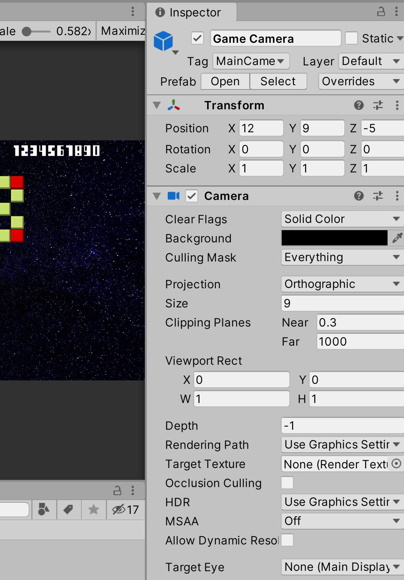The width and height of the screenshot is (404, 580).
Task: Click the prefab Open button
Action: [225, 81]
